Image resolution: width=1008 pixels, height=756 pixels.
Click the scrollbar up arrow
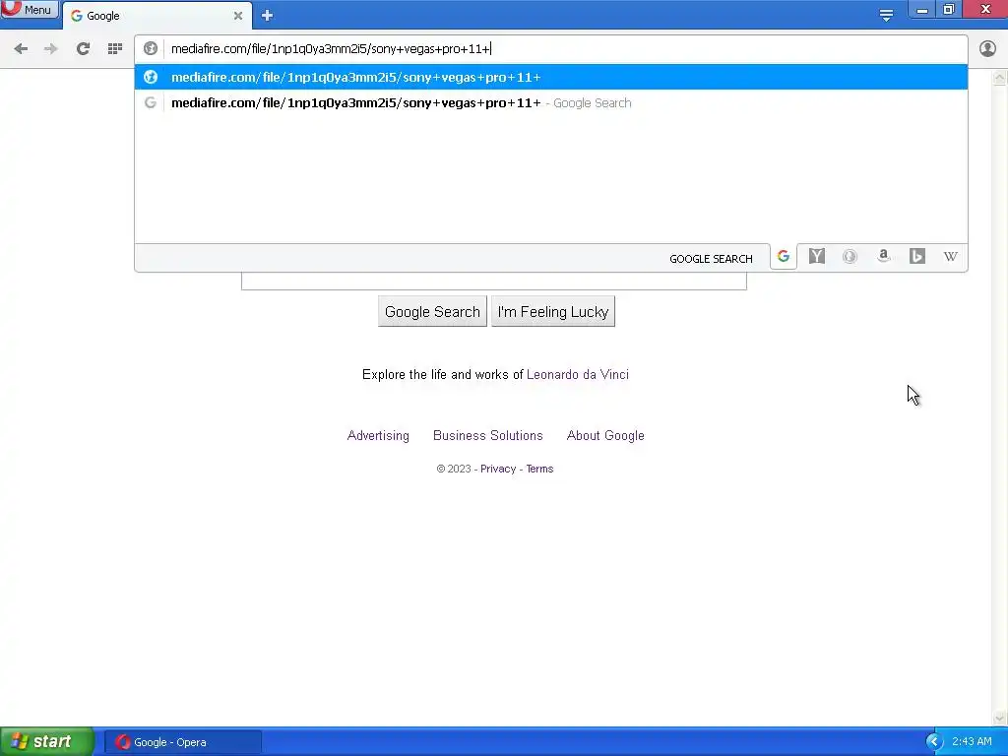point(1000,78)
